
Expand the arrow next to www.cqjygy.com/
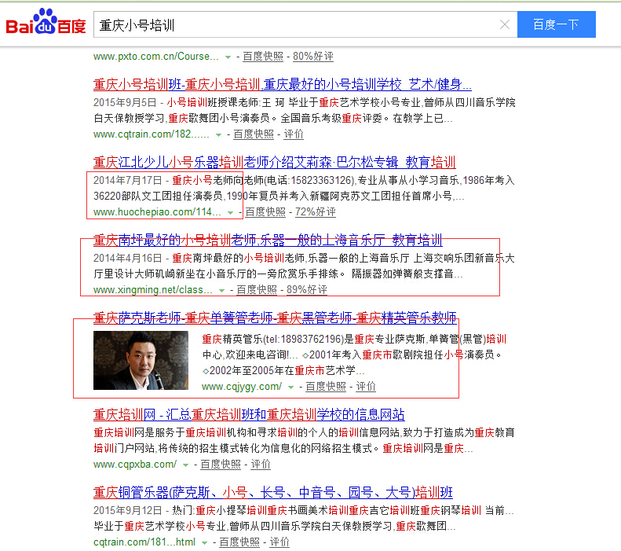[290, 388]
